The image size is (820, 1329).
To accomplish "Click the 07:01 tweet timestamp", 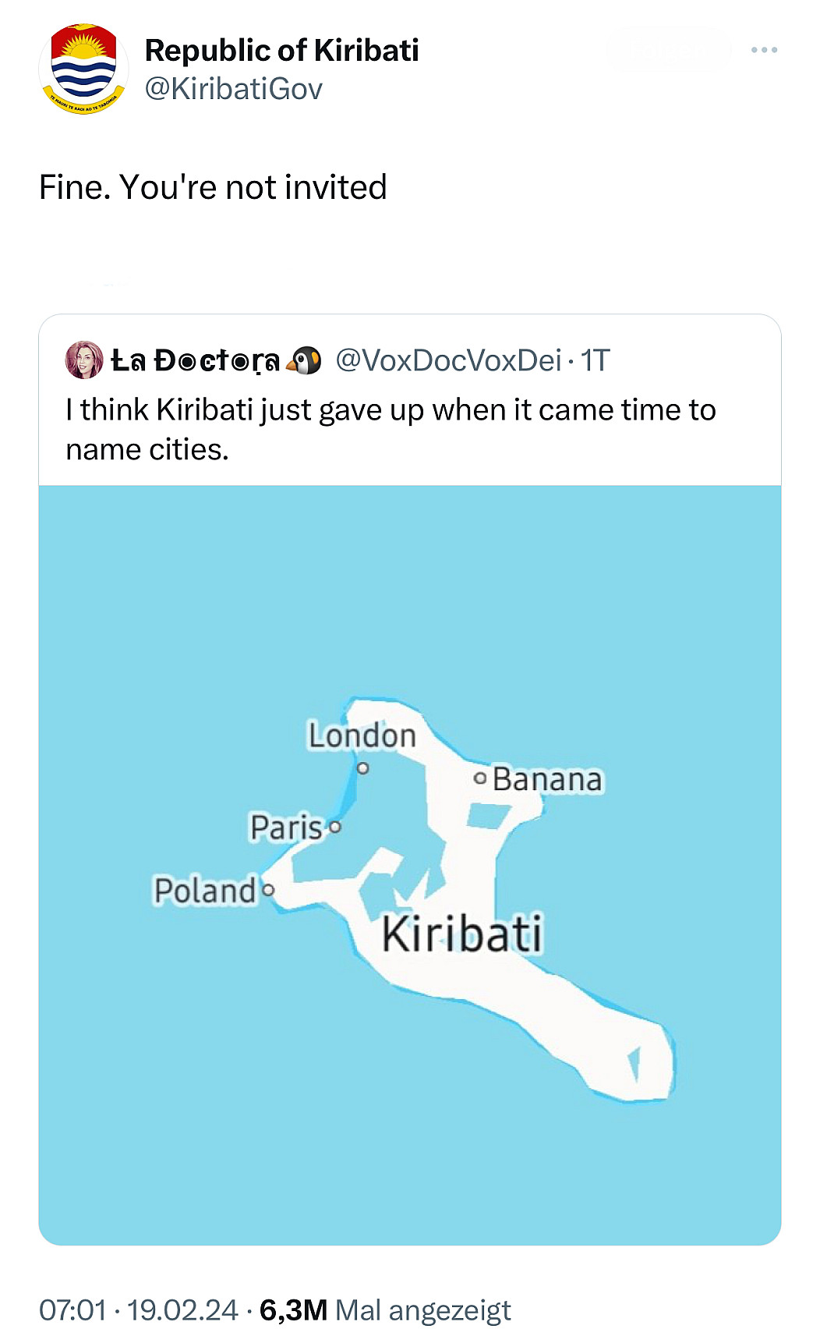I will coord(72,1310).
